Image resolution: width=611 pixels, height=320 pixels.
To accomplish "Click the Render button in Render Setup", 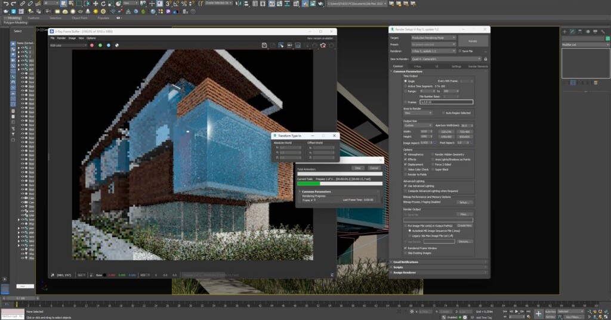I will (473, 41).
